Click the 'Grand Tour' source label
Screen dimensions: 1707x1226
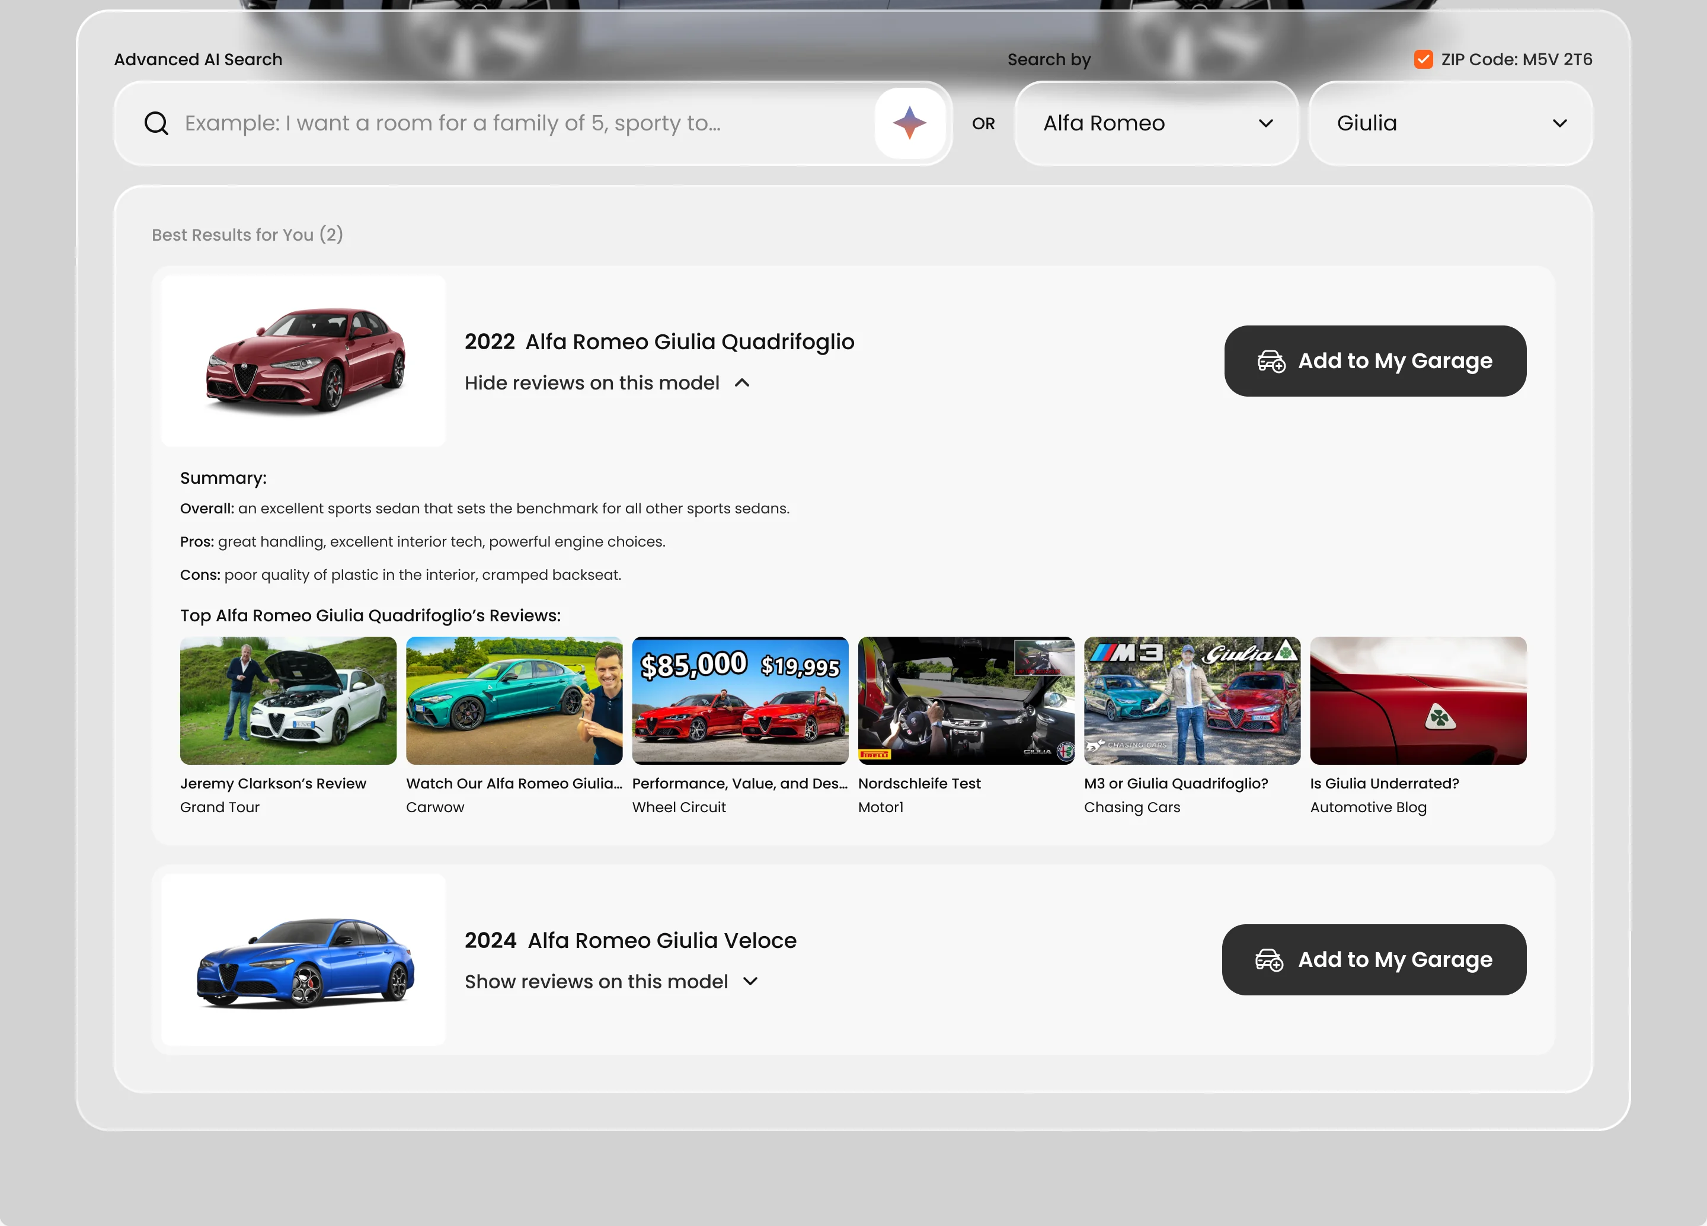pyautogui.click(x=220, y=807)
